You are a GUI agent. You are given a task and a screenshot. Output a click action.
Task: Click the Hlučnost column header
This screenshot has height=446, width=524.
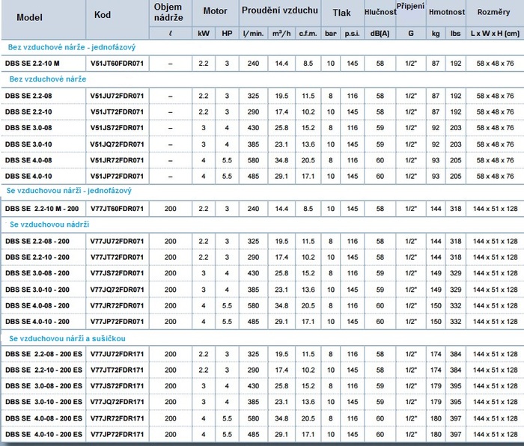380,12
